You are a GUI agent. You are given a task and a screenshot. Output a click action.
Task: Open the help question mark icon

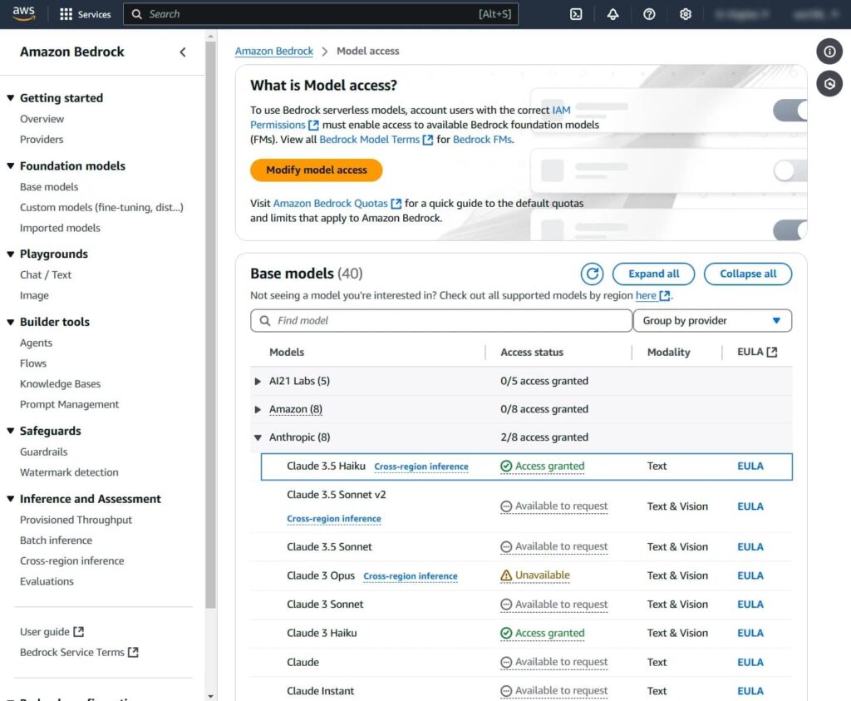[649, 14]
